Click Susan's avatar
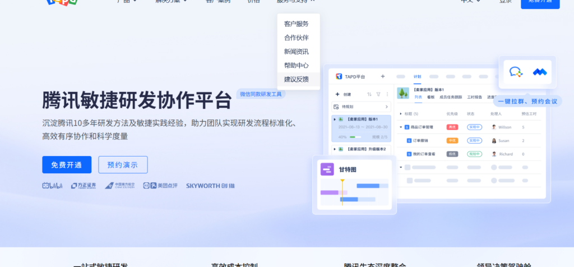 (494, 141)
